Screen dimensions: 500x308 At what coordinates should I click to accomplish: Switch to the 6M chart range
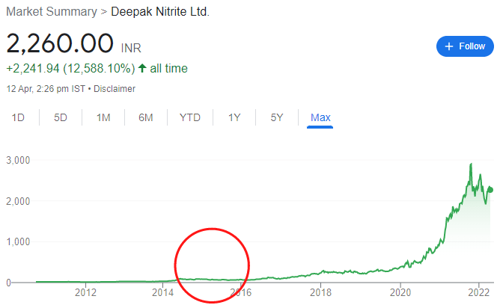click(146, 117)
